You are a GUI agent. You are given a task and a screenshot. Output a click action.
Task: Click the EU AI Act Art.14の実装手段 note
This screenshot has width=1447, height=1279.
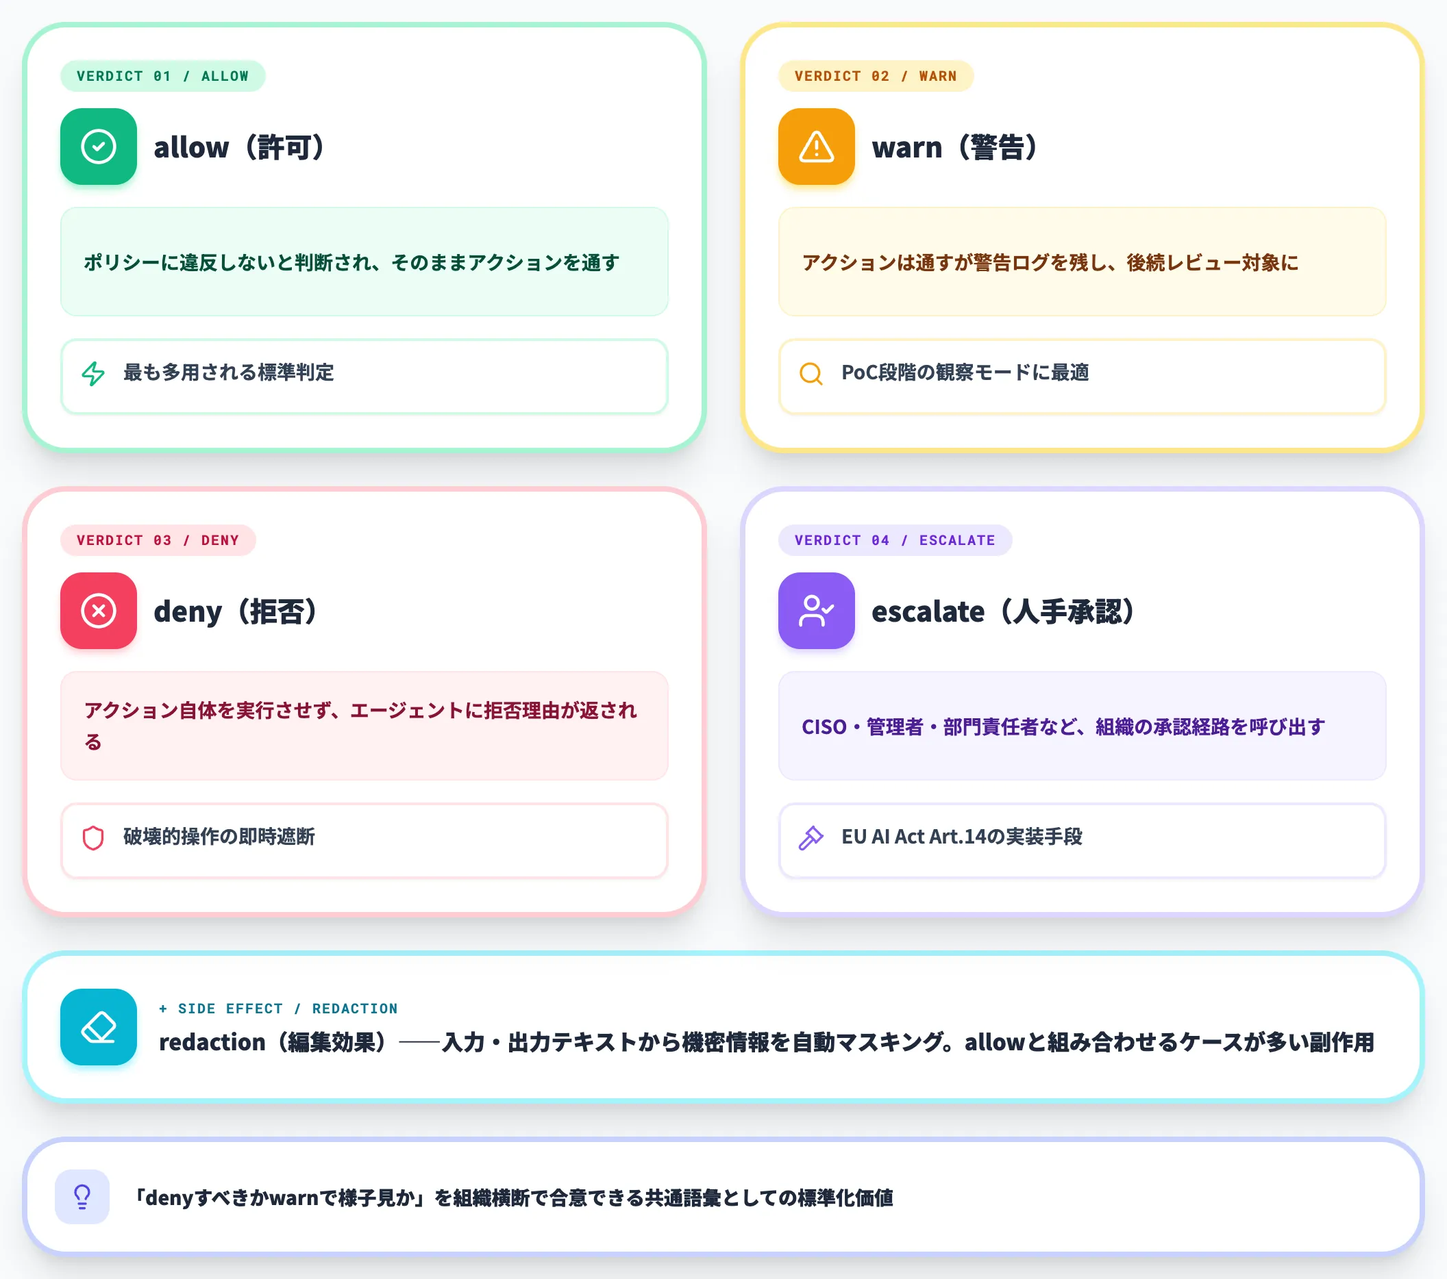click(1083, 840)
